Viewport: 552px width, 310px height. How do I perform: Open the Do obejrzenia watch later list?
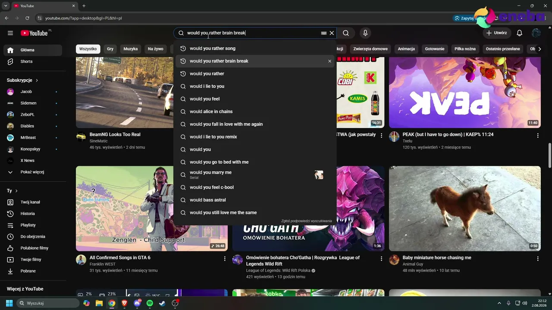point(33,236)
